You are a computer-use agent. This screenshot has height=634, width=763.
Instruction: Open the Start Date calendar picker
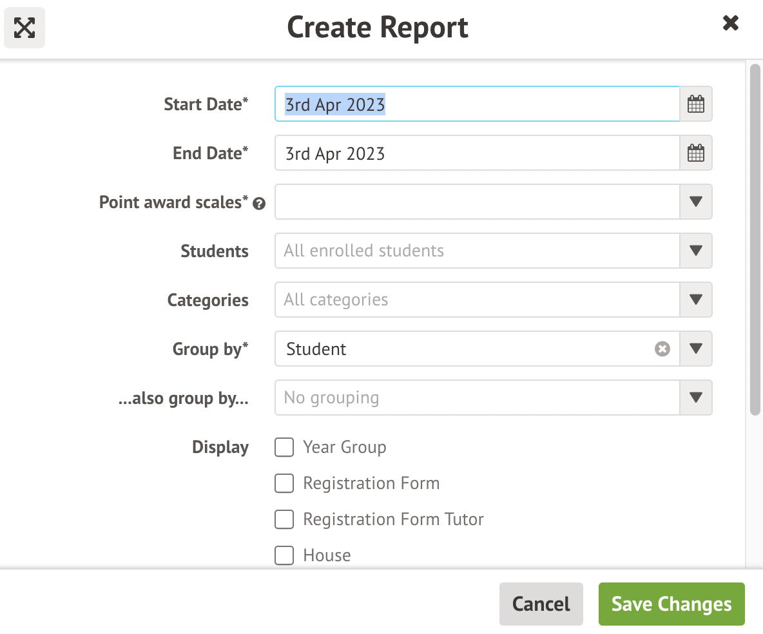click(x=696, y=104)
